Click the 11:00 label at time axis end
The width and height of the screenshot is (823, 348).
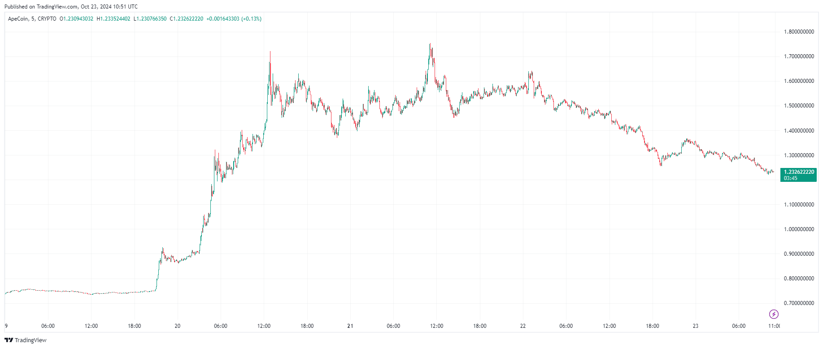[x=774, y=326]
